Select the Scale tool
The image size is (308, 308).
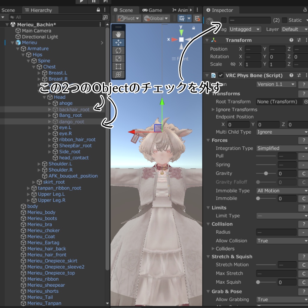coord(118,59)
